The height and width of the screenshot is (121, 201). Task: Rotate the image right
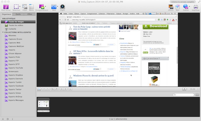pos(48,89)
